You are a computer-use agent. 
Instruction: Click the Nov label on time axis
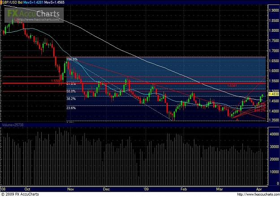70,189
